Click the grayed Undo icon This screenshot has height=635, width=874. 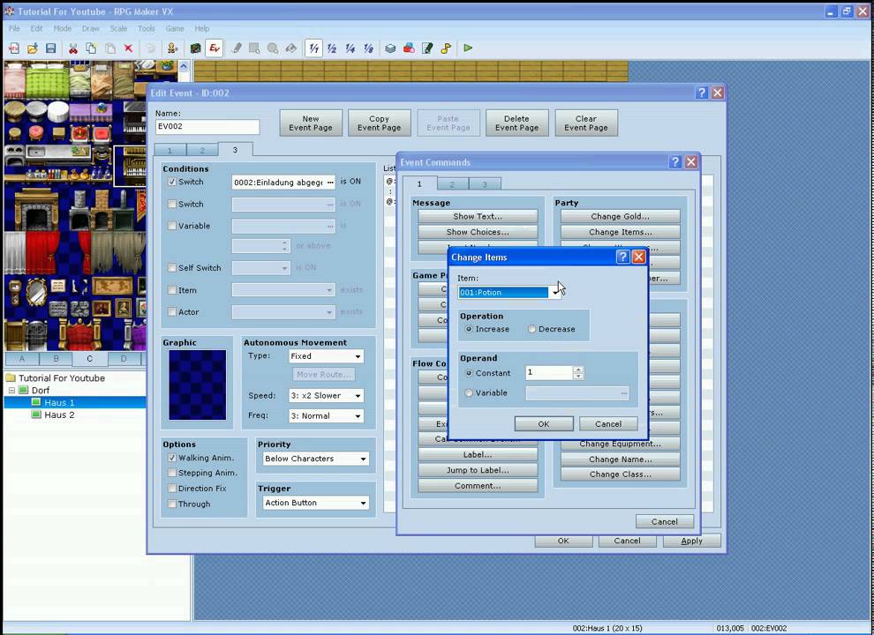pos(150,49)
